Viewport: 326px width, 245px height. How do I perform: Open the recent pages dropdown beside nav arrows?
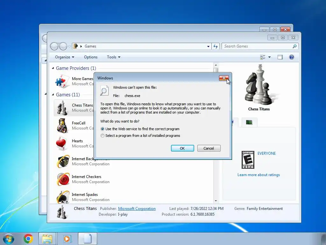point(69,47)
